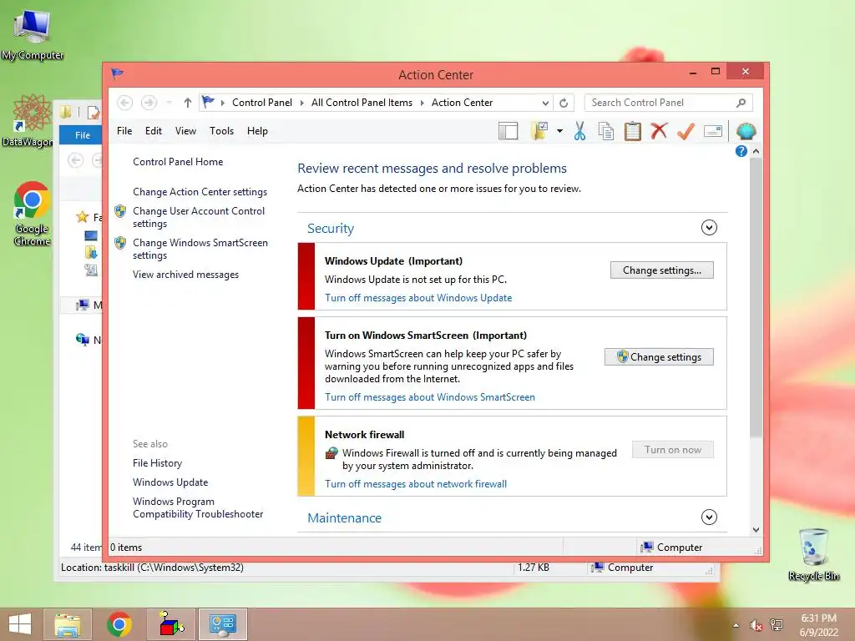Open the View menu
Viewport: 855px width, 641px height.
(x=185, y=131)
